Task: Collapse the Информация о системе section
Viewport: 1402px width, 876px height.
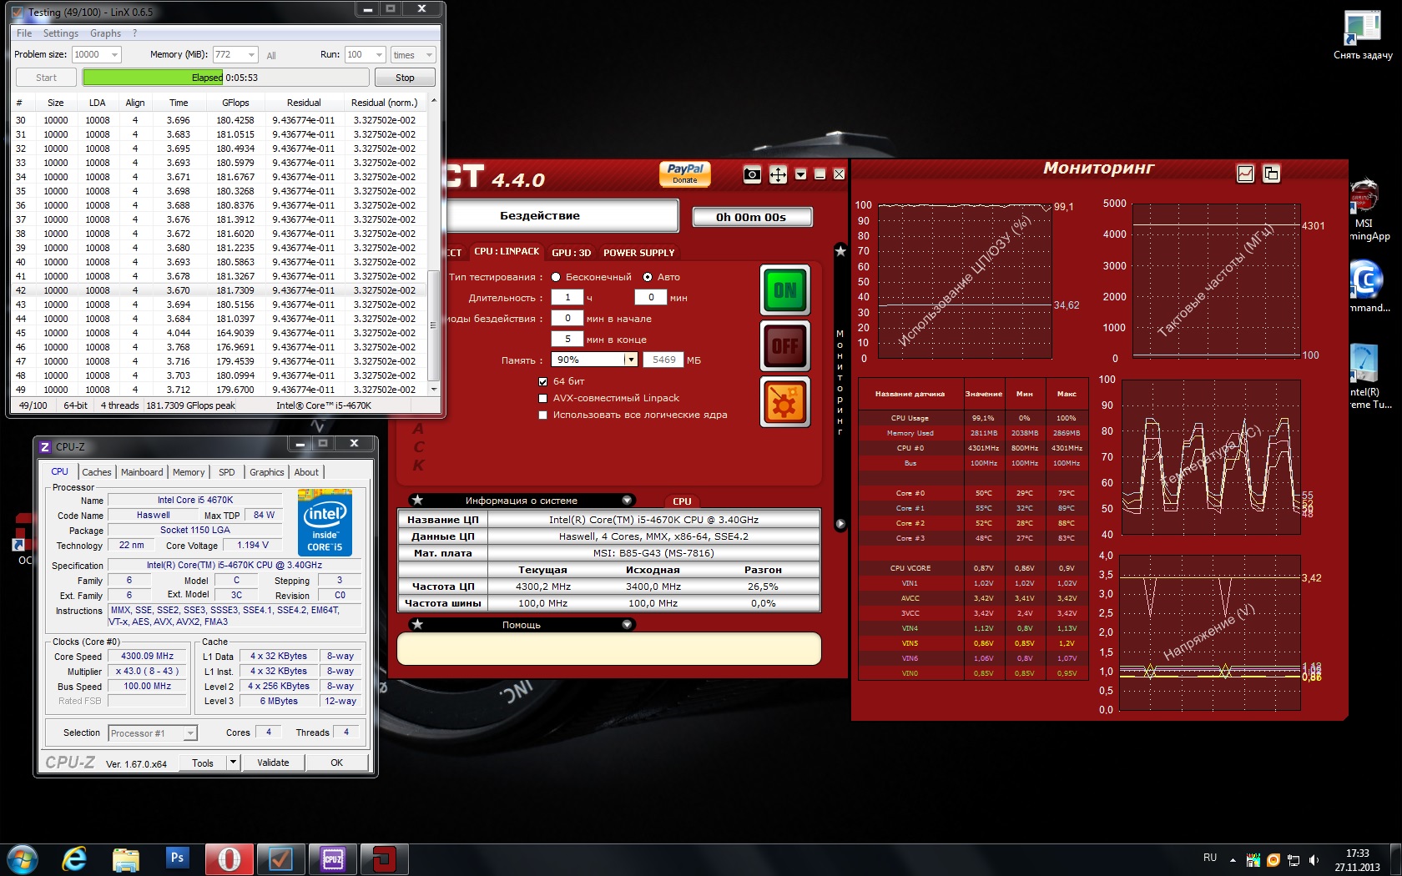Action: point(627,501)
